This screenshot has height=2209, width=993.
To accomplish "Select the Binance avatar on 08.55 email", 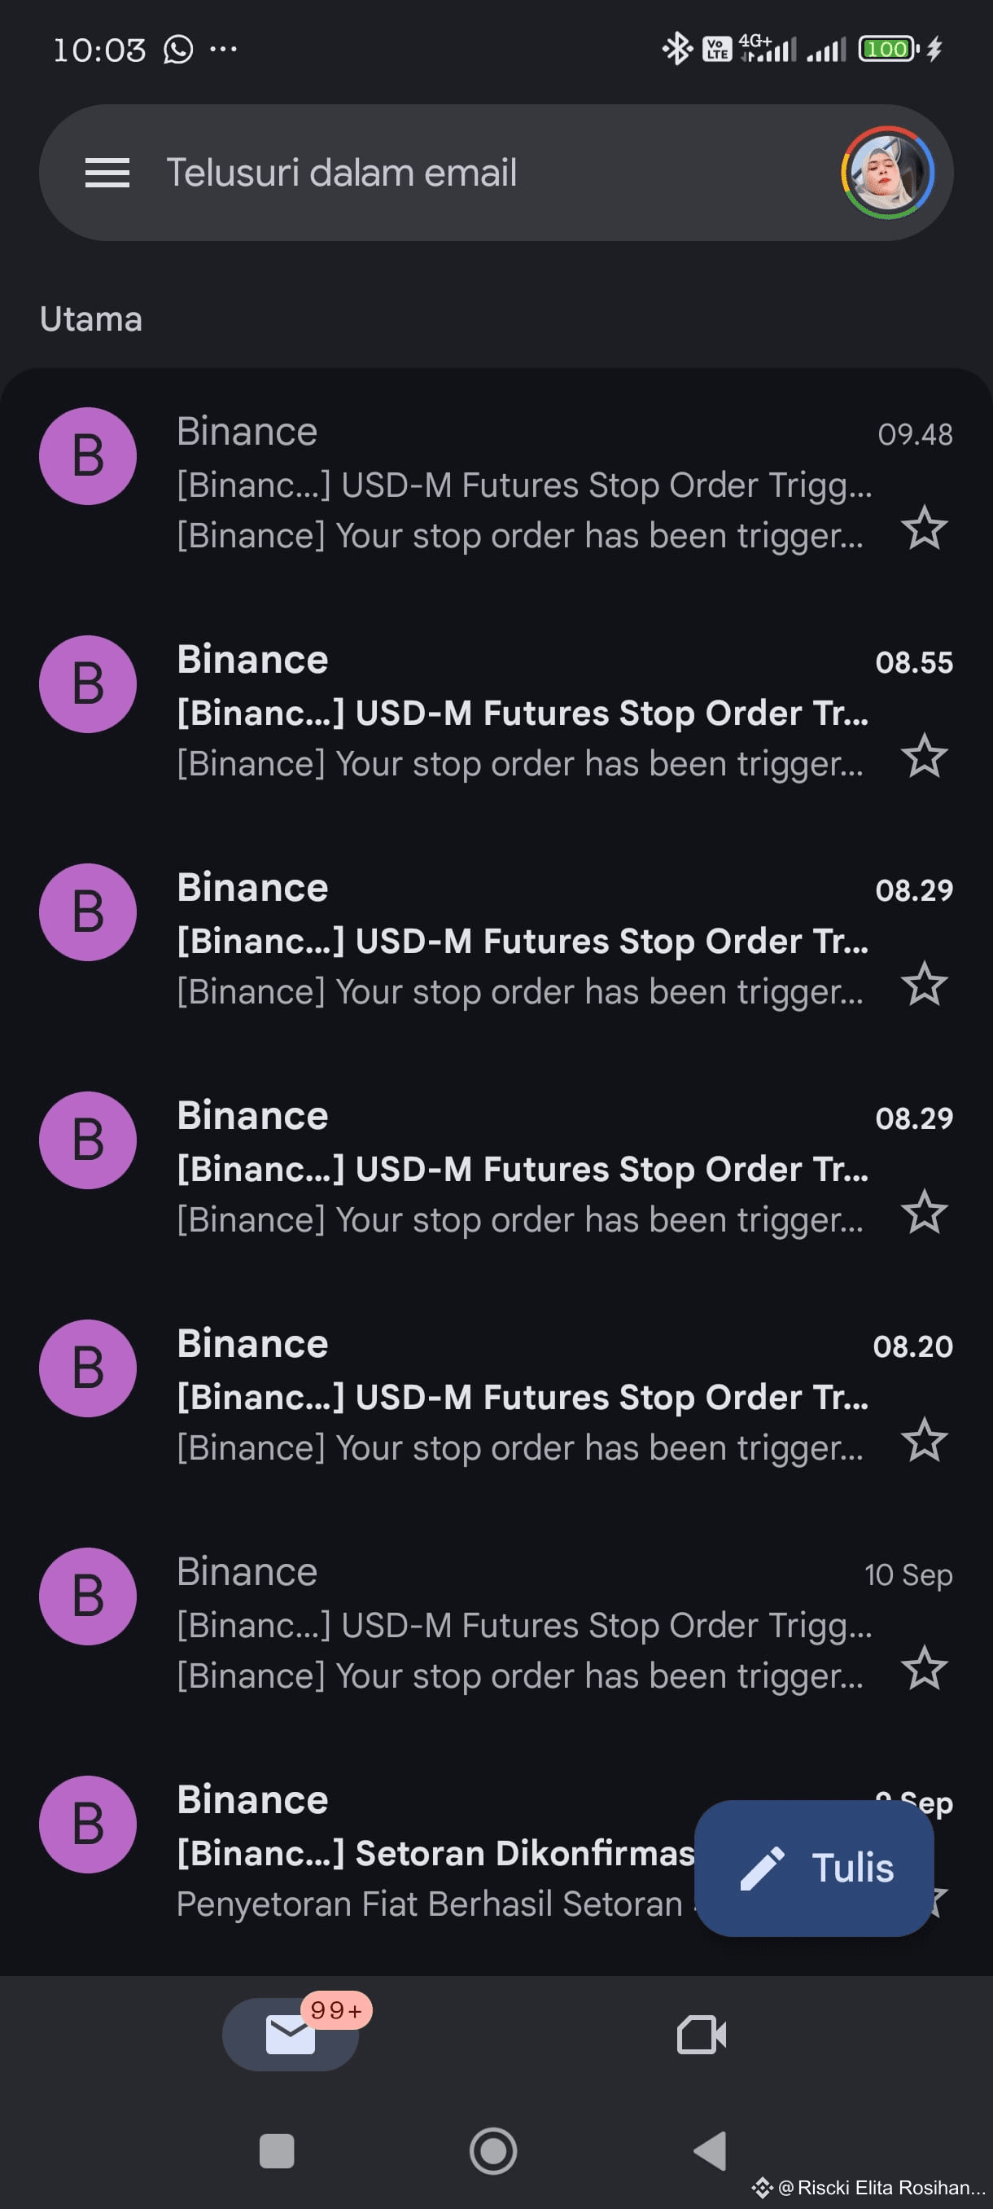I will pyautogui.click(x=87, y=684).
